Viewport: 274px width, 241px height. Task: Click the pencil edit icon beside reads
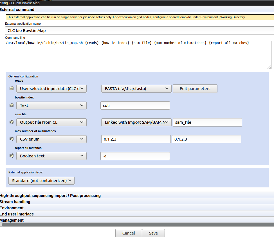point(11,88)
